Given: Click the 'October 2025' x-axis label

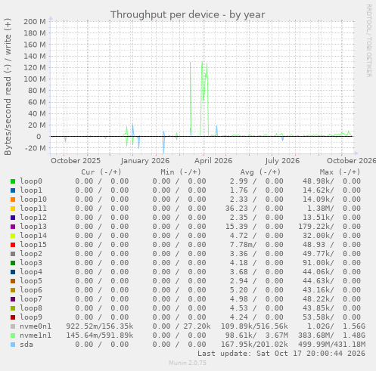Looking at the screenshot, I should 76,161.
